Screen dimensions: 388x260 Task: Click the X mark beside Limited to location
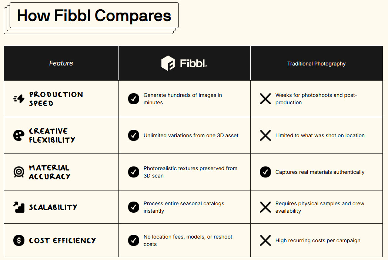[x=265, y=135]
